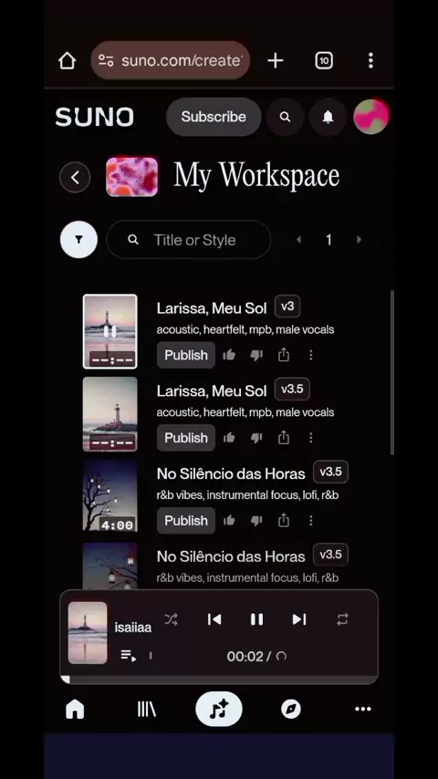The width and height of the screenshot is (438, 779).
Task: Click acoustic, heartfelt, mpb tags of v3 song
Action: tap(245, 330)
